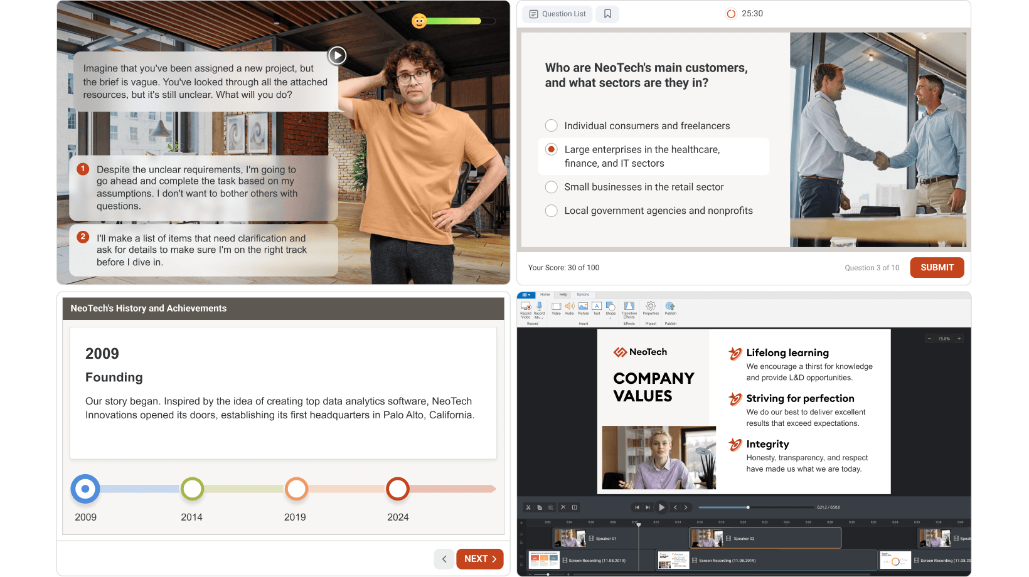This screenshot has height=577, width=1029.
Task: Select the 2019 timeline milestone
Action: point(296,489)
